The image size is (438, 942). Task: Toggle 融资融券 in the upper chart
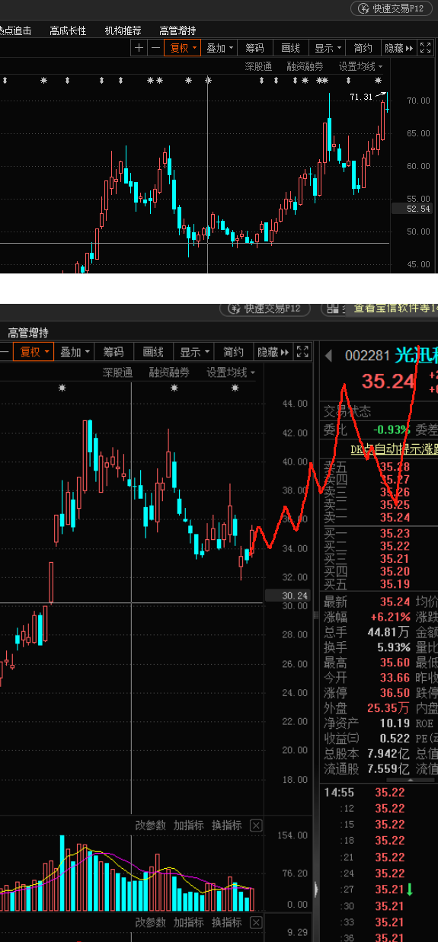click(305, 67)
